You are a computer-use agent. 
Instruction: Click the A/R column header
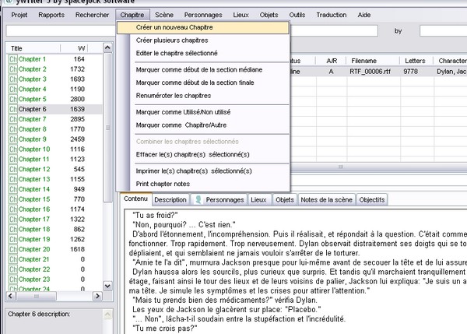[332, 61]
